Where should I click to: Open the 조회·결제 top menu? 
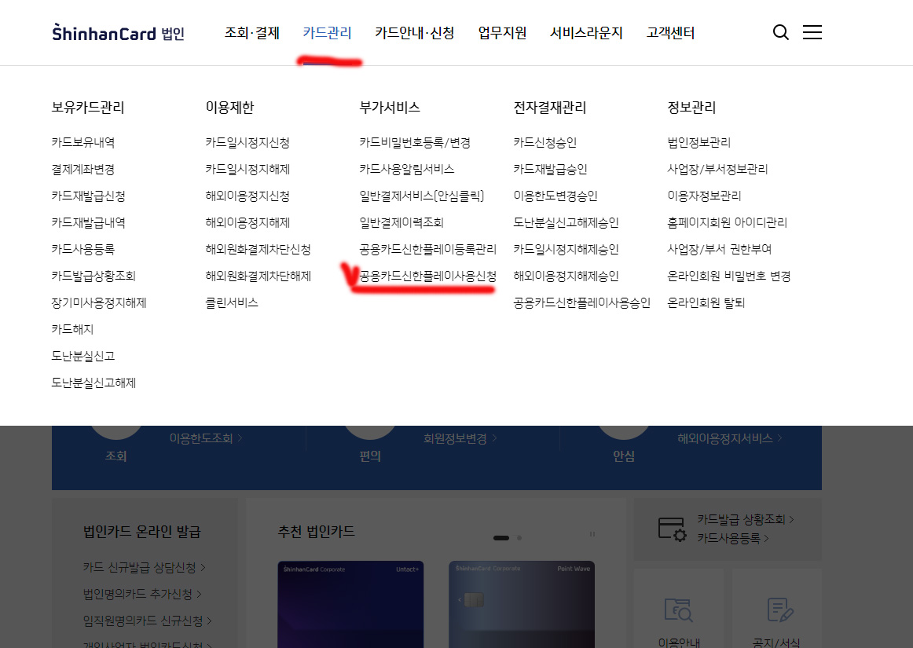252,33
